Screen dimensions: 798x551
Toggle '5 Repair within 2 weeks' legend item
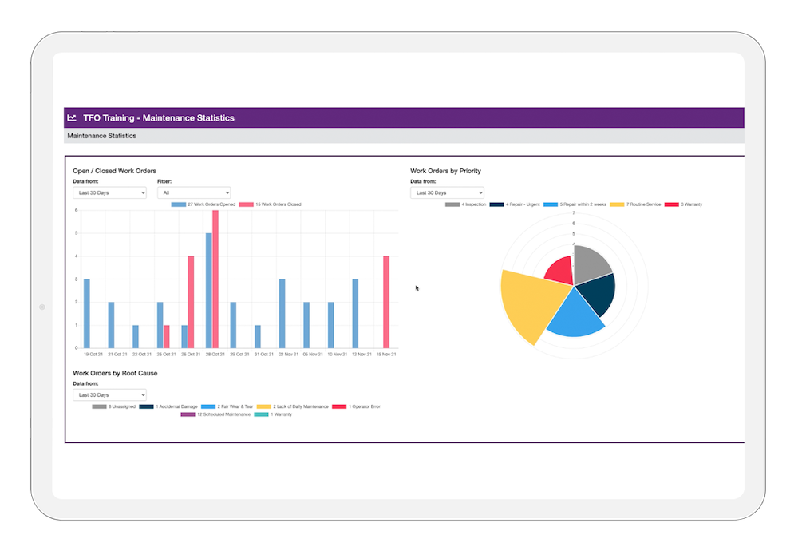coord(575,204)
